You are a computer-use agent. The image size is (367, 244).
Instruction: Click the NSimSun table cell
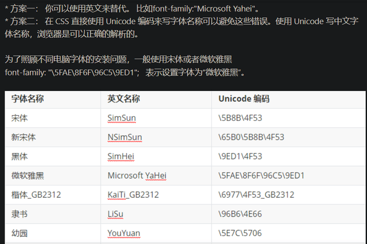click(124, 137)
